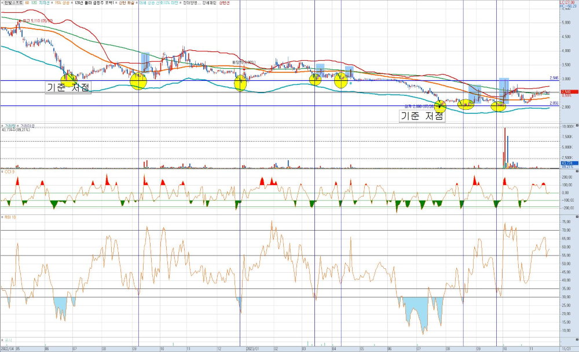Select the 미세 상승 신호10% 미만 legend

(x=159, y=2)
